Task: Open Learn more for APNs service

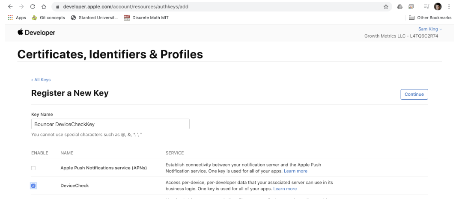Action: 296,171
